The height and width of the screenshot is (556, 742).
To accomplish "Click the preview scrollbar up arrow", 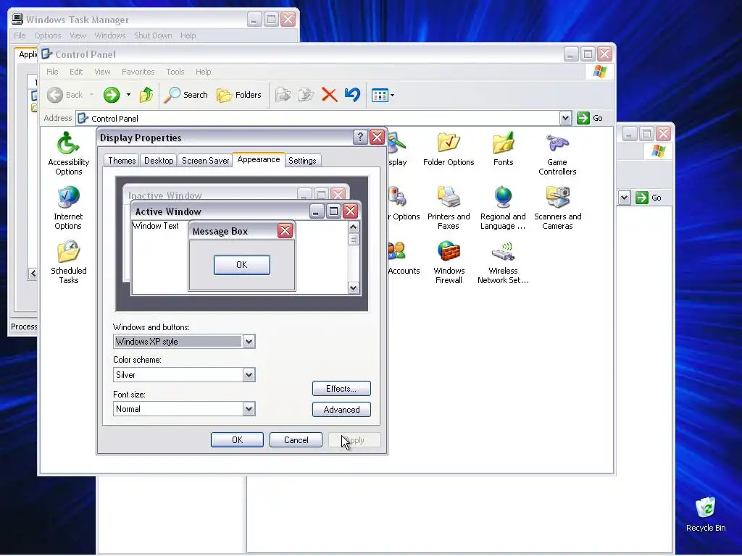I will [x=353, y=227].
